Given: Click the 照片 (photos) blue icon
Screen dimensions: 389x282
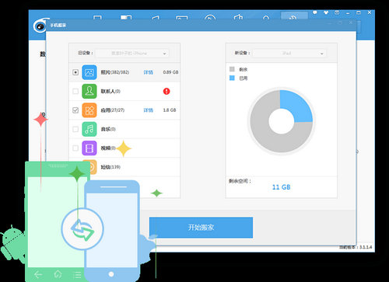Looking at the screenshot, I should 89,72.
